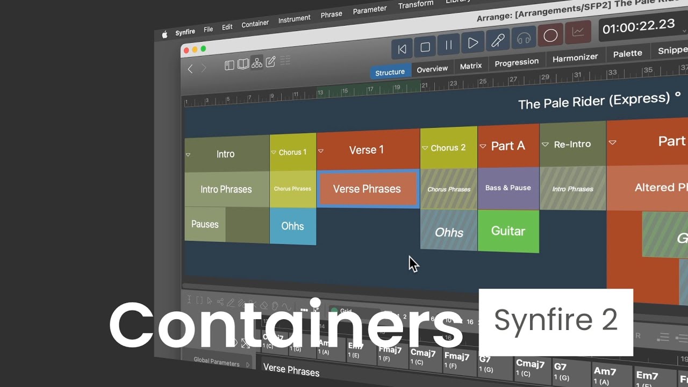Image resolution: width=688 pixels, height=387 pixels.
Task: Click measure 21 on the timeline ruler
Action: 425,85
